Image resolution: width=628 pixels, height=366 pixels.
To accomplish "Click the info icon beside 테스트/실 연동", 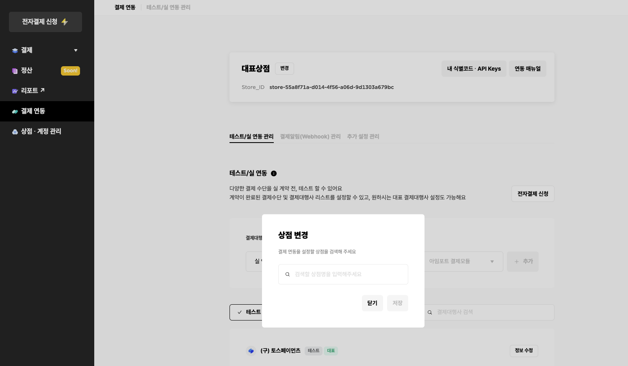I will click(274, 173).
